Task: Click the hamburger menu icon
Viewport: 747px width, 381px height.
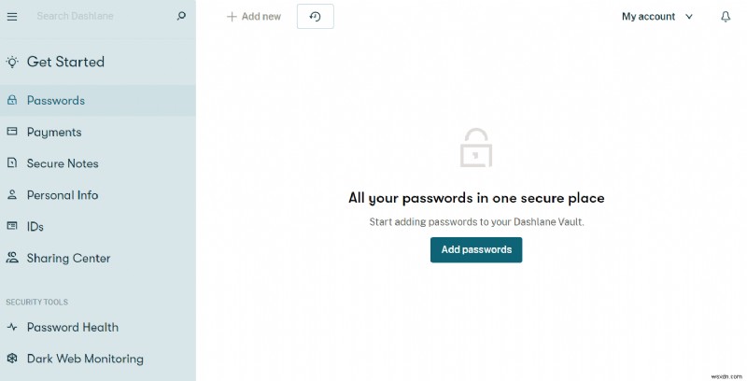Action: 12,16
